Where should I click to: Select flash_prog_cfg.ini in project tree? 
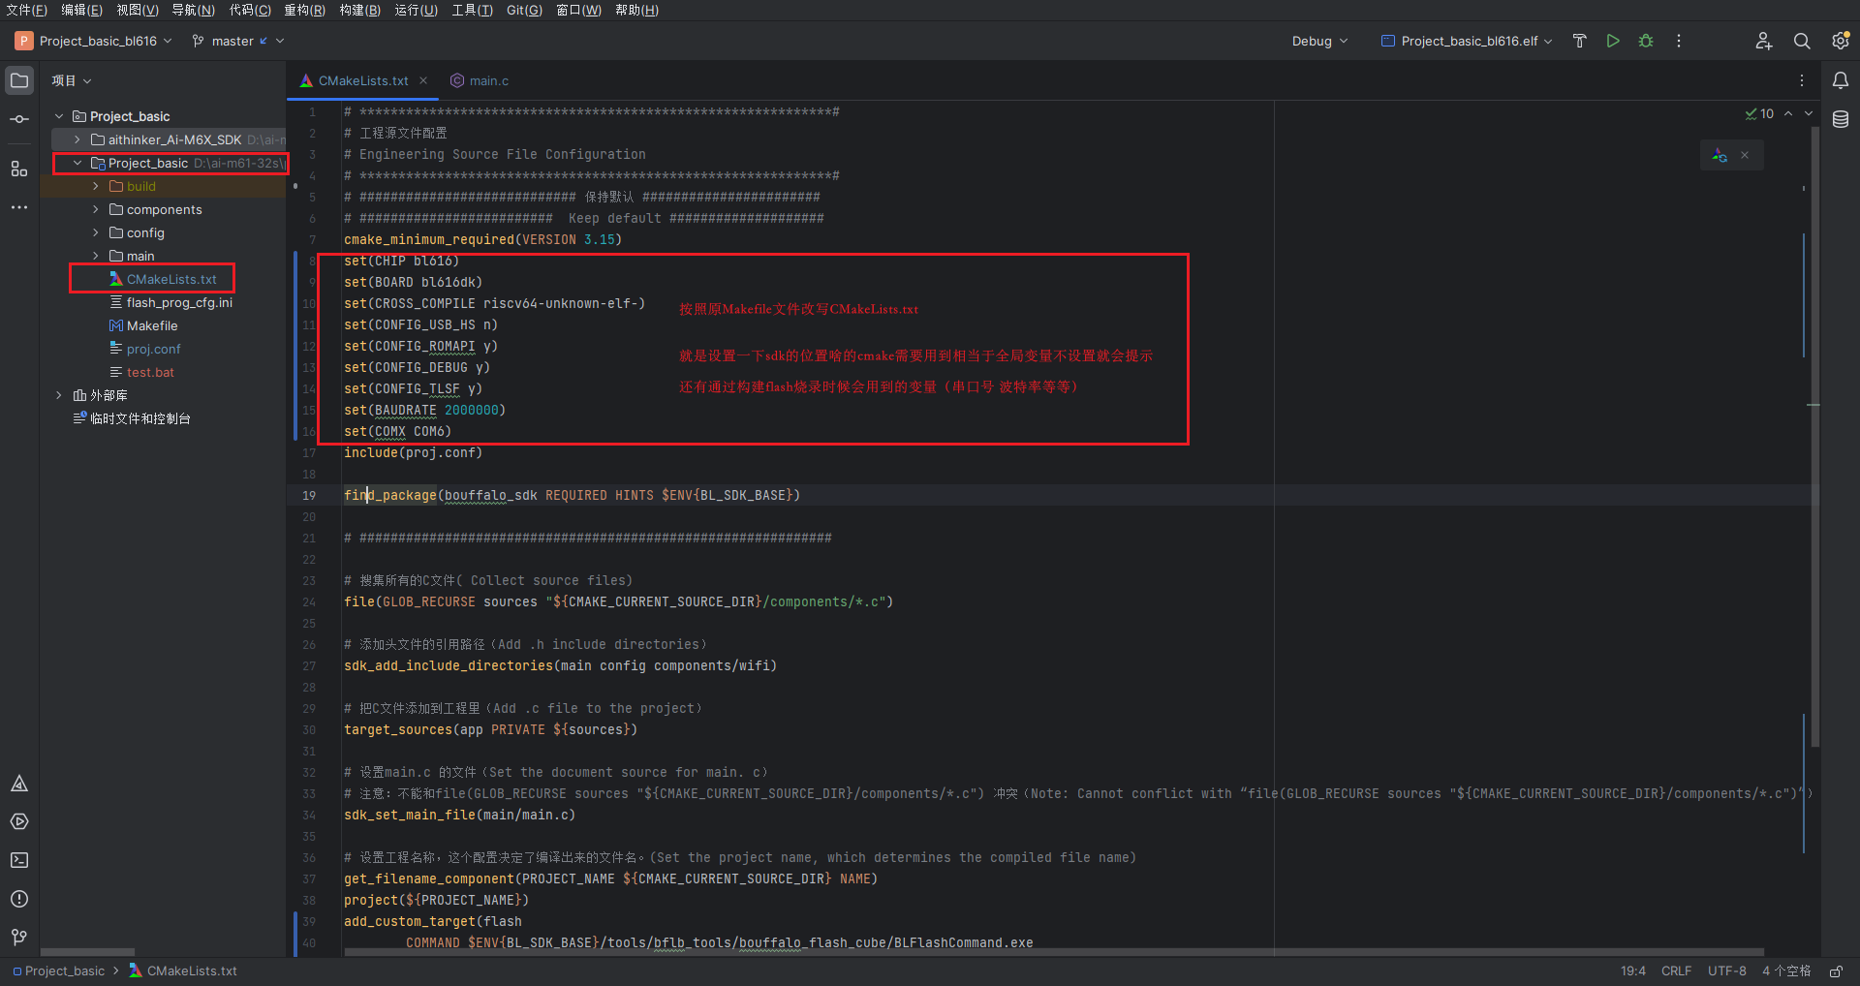[x=179, y=302]
